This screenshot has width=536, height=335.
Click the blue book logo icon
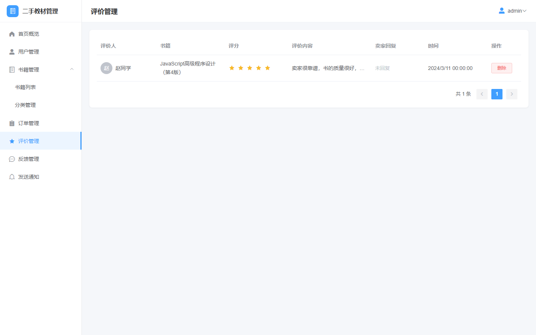13,11
